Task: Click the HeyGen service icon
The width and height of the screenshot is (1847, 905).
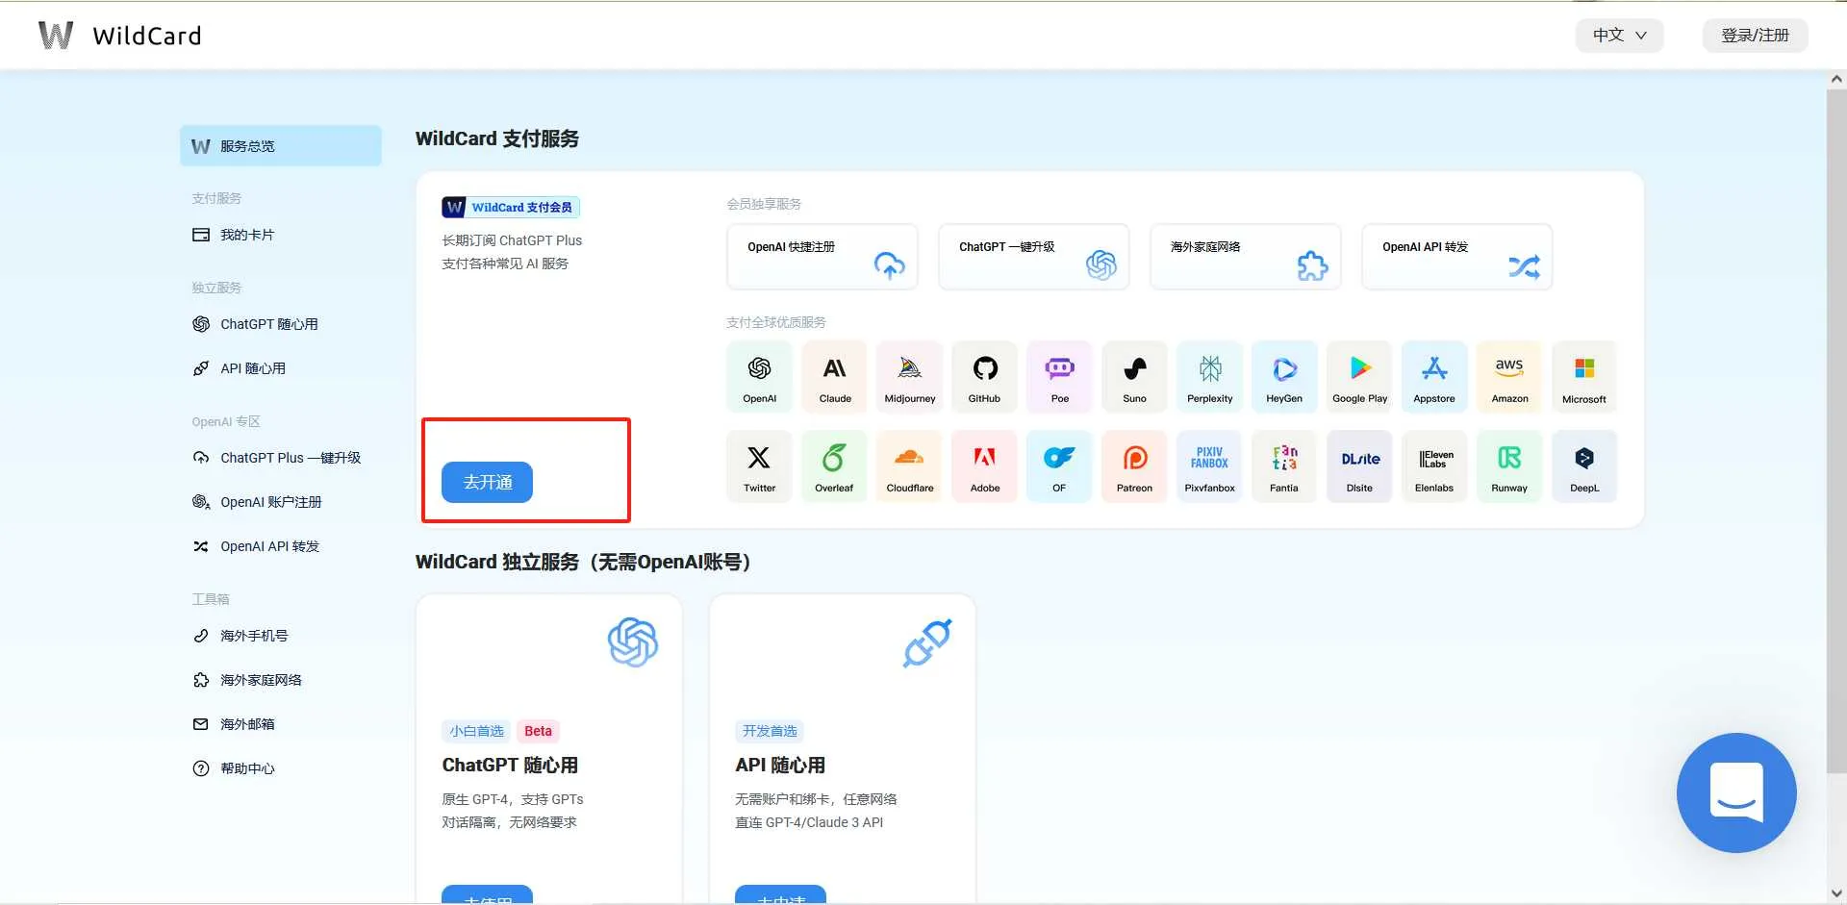Action: [x=1284, y=377]
